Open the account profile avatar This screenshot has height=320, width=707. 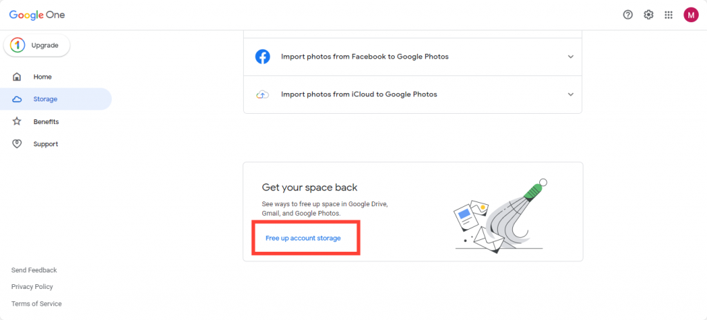690,14
